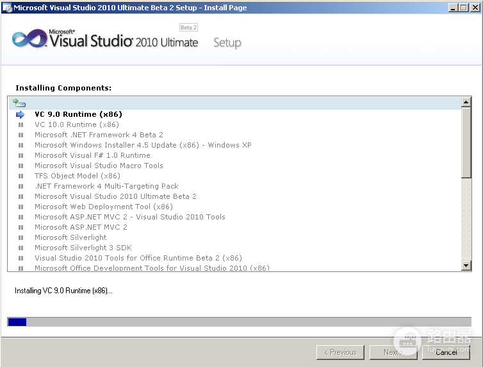Cancel the installation
483x367 pixels.
point(446,352)
